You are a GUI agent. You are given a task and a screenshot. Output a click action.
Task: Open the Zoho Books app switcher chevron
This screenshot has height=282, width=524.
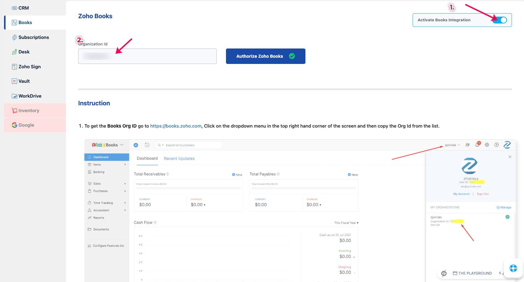[x=122, y=145]
